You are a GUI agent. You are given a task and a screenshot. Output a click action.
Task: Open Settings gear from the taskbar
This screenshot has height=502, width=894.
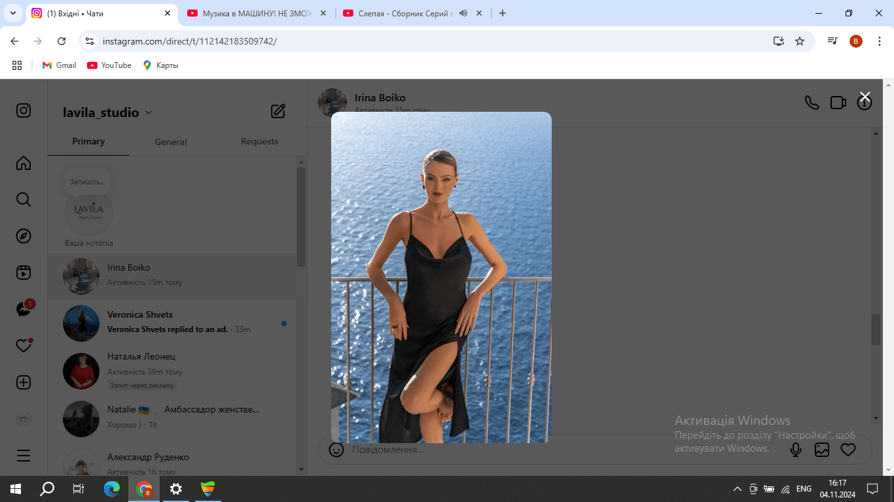[175, 488]
